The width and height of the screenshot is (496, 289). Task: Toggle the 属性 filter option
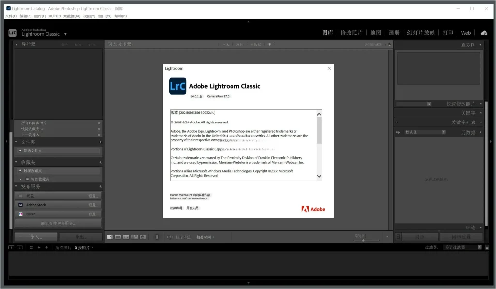point(239,45)
